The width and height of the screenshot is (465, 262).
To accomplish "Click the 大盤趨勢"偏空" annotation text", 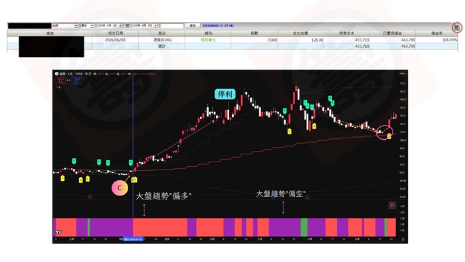I will (x=280, y=194).
